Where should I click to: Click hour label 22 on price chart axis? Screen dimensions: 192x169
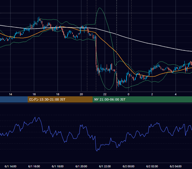(105, 94)
